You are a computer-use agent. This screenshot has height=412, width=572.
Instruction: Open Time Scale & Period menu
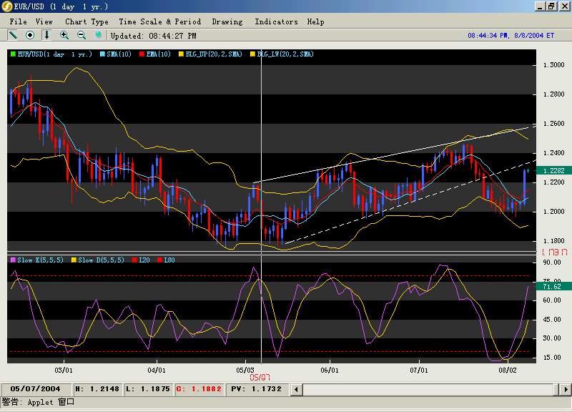[x=159, y=21]
